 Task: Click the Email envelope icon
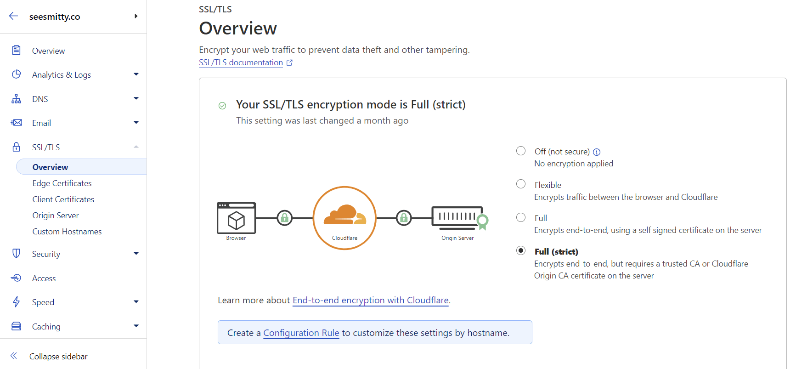point(16,123)
